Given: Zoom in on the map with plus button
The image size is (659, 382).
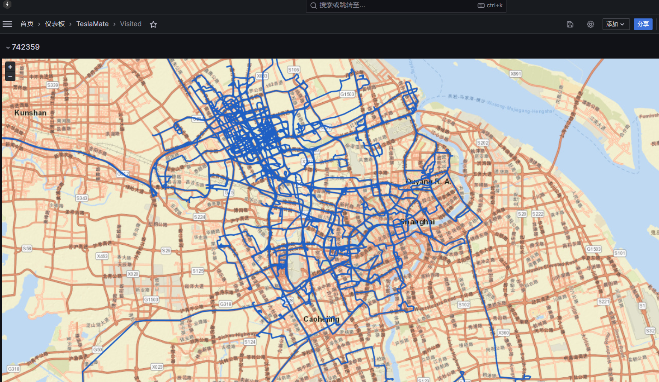Looking at the screenshot, I should (x=10, y=67).
